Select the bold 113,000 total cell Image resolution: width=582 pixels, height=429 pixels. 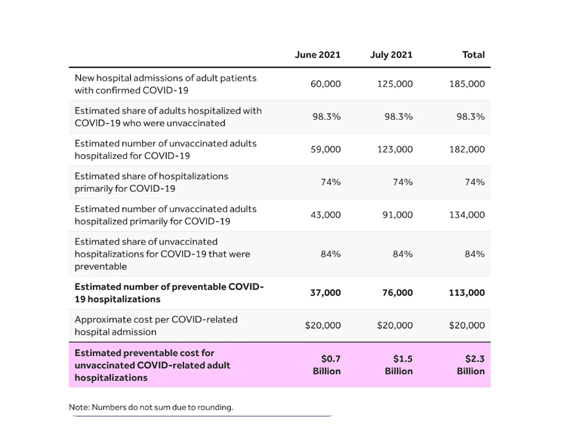[467, 293]
